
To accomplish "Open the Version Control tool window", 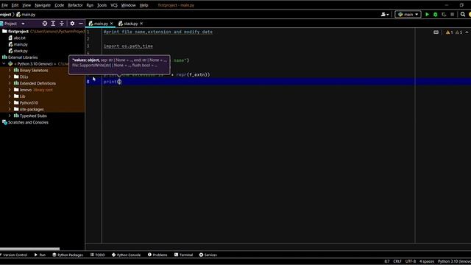I will click(x=13, y=255).
